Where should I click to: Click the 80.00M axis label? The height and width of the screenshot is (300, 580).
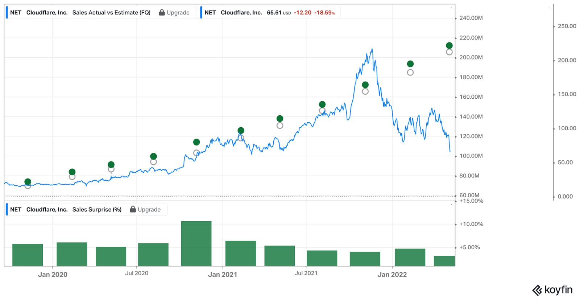point(469,176)
